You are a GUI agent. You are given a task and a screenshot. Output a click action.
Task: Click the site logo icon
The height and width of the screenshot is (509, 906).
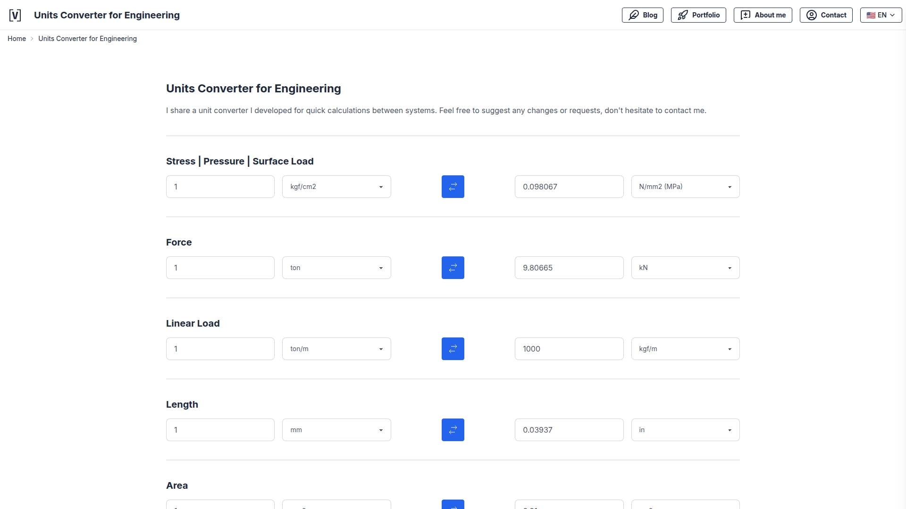click(15, 15)
